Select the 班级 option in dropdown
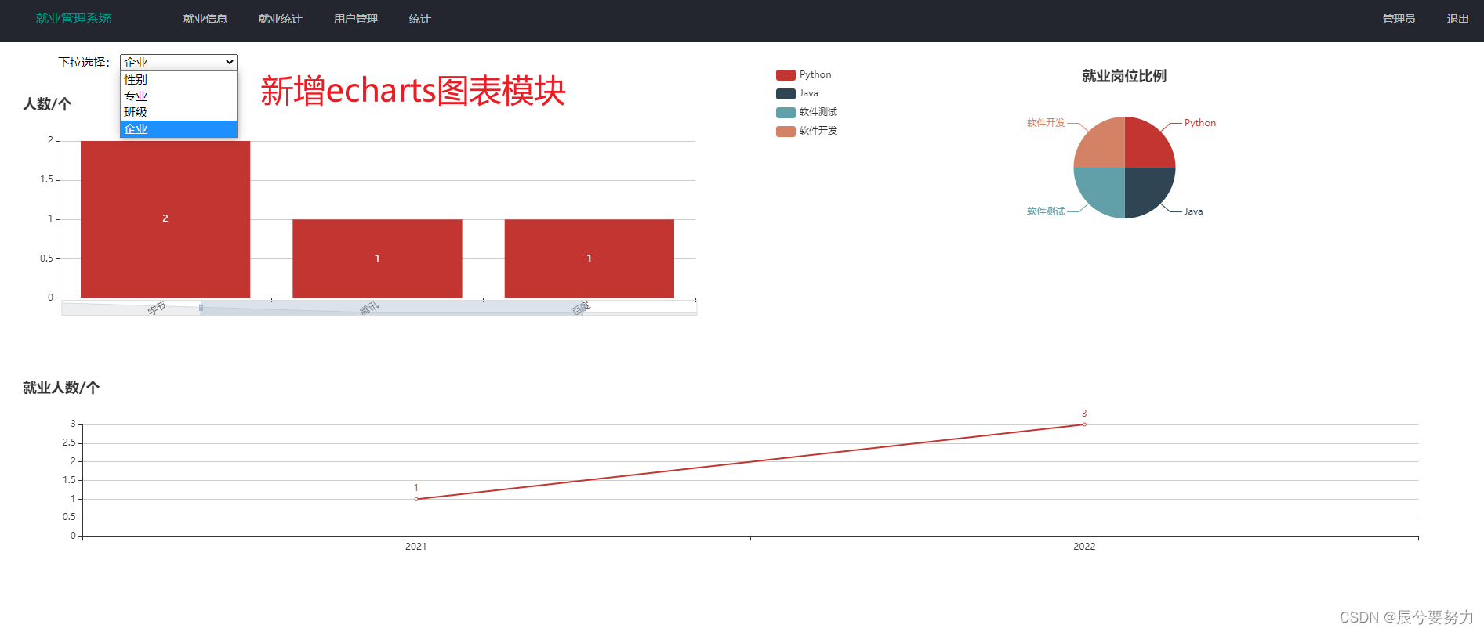The image size is (1484, 632). pos(179,112)
